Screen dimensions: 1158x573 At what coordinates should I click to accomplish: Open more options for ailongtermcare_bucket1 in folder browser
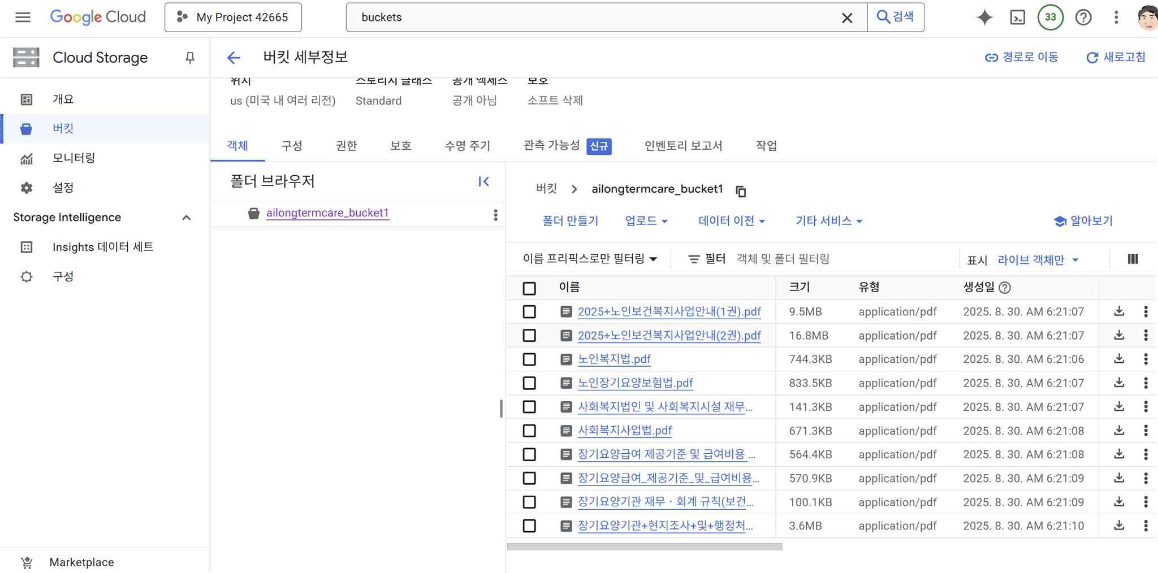(x=495, y=215)
